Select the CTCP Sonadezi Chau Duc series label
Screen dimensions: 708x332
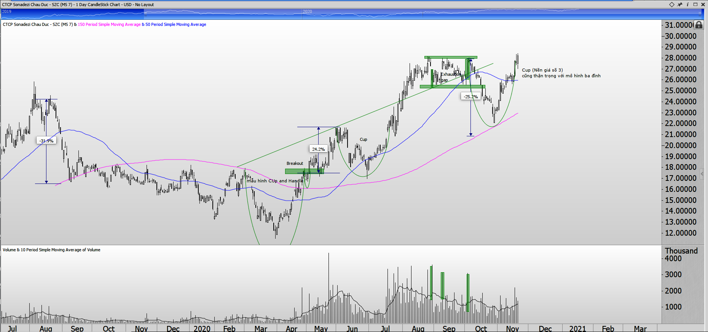tap(38, 24)
